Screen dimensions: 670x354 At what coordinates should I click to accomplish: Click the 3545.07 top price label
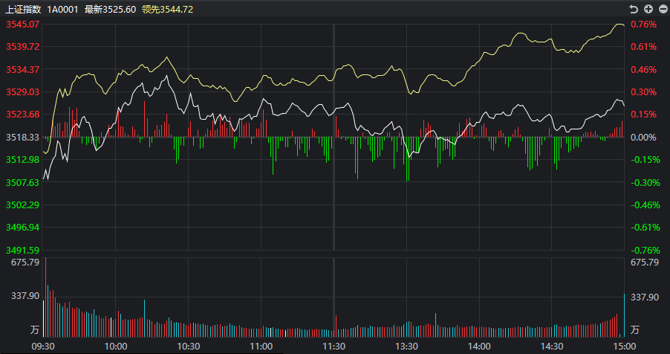pyautogui.click(x=22, y=25)
